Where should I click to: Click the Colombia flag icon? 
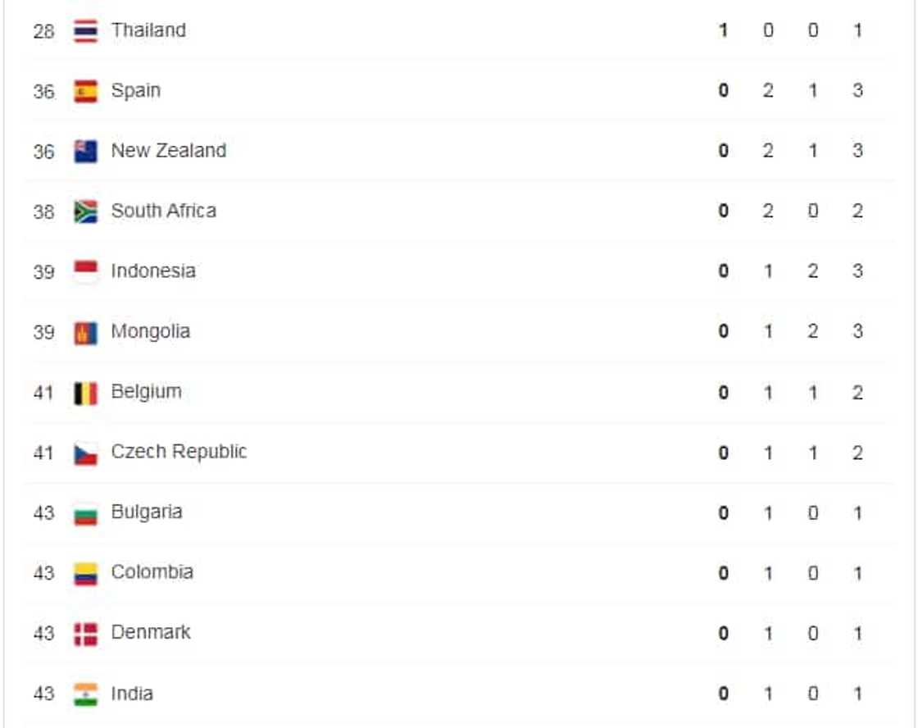[x=85, y=573]
